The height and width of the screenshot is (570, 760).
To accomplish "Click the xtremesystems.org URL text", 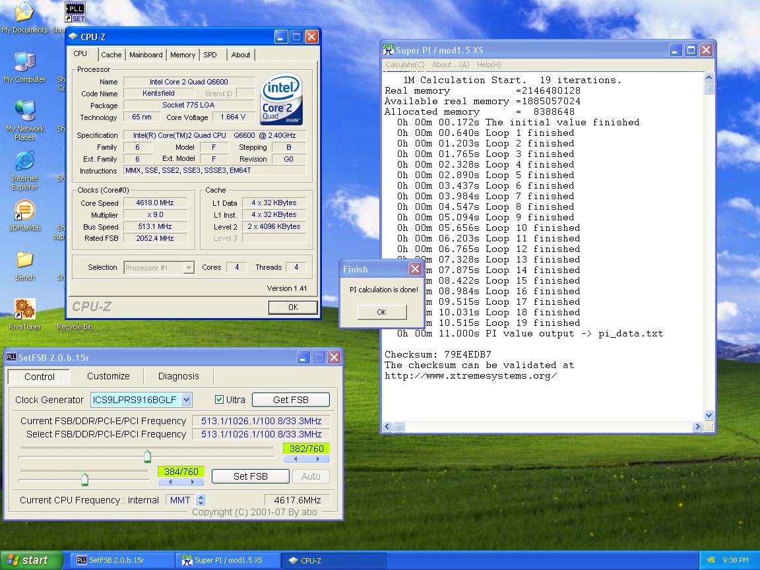I will [470, 375].
